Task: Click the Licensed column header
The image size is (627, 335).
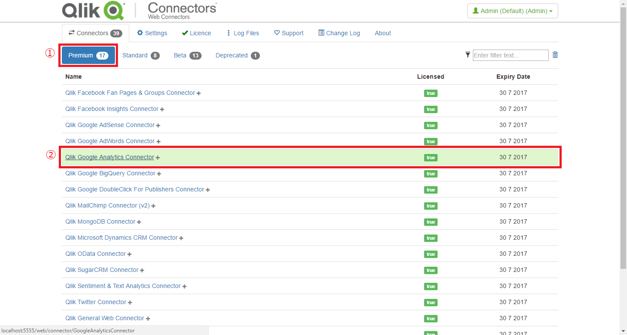Action: coord(431,77)
